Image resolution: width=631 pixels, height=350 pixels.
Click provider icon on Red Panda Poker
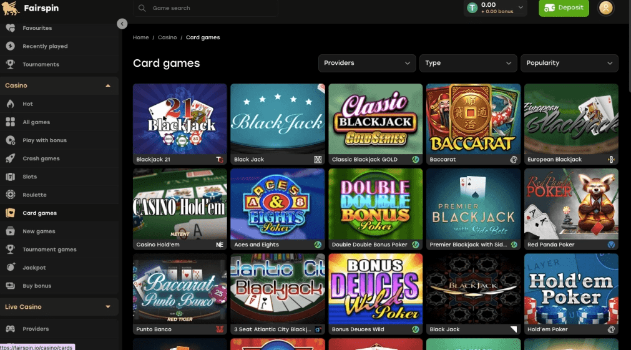[x=611, y=245]
